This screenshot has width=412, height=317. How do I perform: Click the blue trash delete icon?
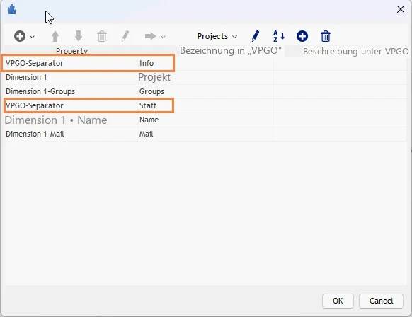tap(326, 36)
